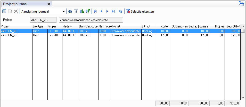Click the Opbrengsten total field showing 0,00
This screenshot has height=107, width=246.
coord(179,103)
